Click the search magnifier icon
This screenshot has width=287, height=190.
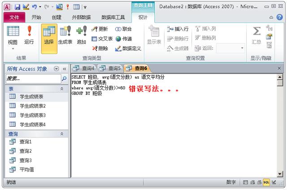click(x=64, y=79)
